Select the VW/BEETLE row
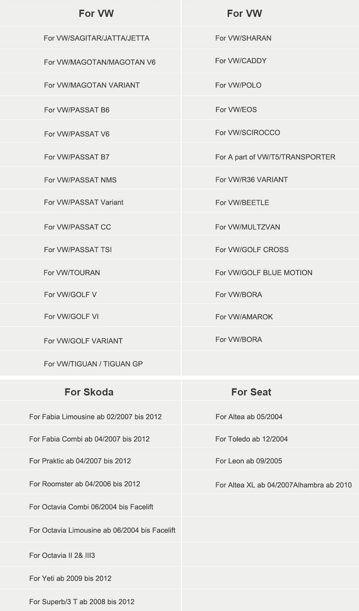The image size is (359, 611). click(242, 203)
